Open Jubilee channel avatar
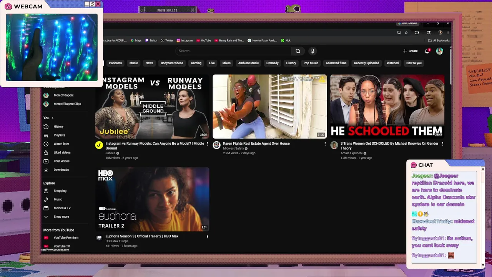Image resolution: width=492 pixels, height=277 pixels. pos(99,145)
